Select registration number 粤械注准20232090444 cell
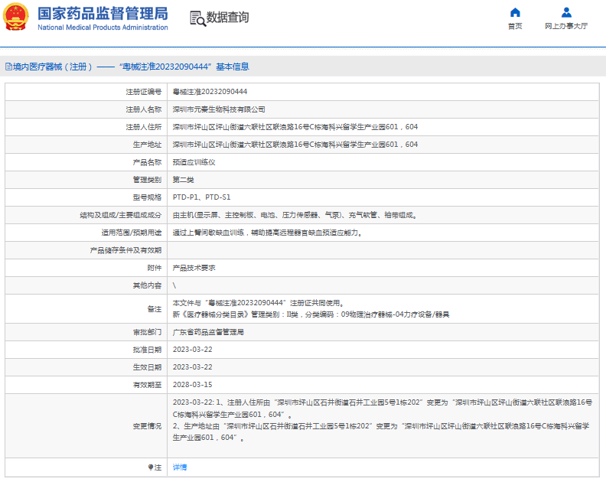The height and width of the screenshot is (482, 606). [x=210, y=92]
